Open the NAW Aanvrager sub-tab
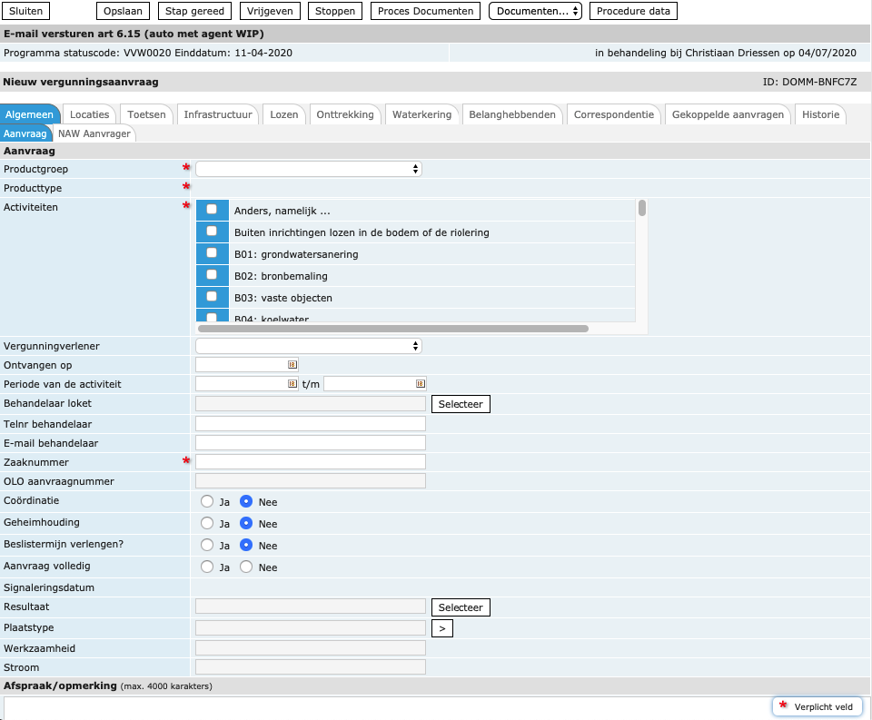Image resolution: width=872 pixels, height=720 pixels. coord(94,133)
